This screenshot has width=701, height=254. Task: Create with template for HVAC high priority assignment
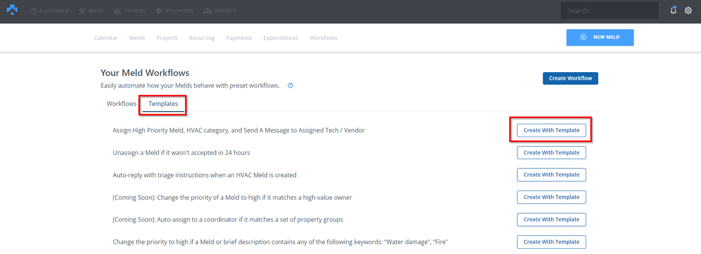tap(551, 130)
